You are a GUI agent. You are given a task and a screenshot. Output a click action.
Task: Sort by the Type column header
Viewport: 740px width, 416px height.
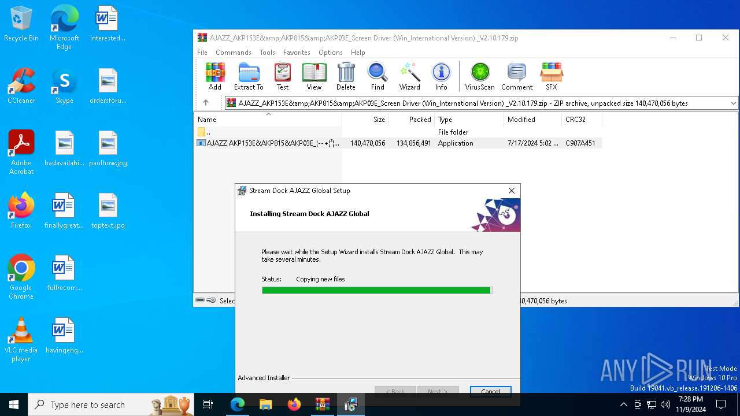[469, 120]
